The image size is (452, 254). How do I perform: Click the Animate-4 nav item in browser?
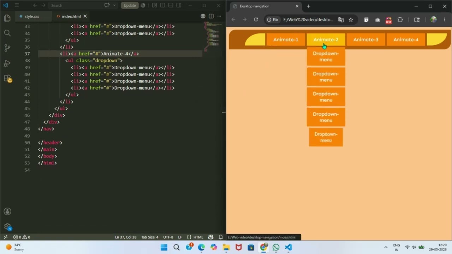(406, 40)
